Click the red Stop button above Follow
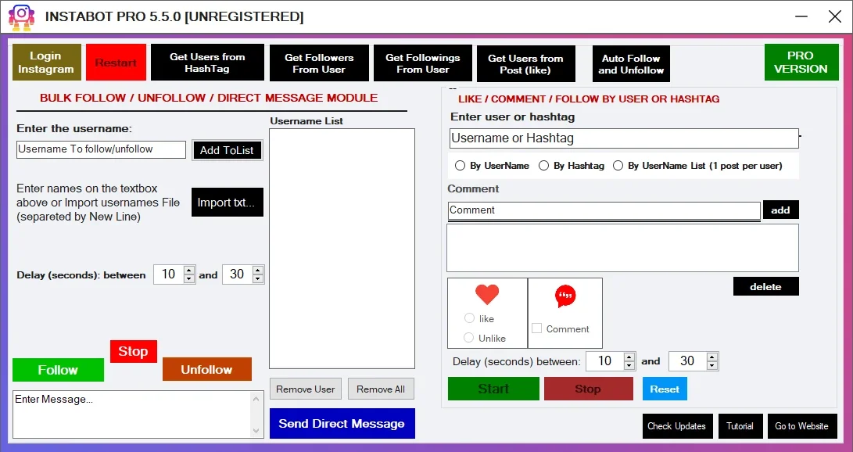Screen dimensions: 853x452 tap(133, 351)
